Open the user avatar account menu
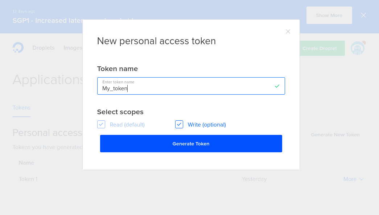379x215 pixels. pyautogui.click(x=358, y=48)
